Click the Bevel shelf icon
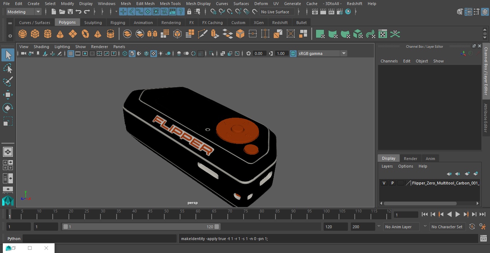This screenshot has height=253, width=490. [x=240, y=34]
